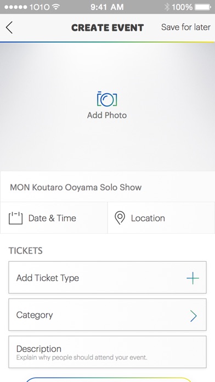Click the camera icon to add photo
Screen dimensions: 215x382
click(107, 99)
